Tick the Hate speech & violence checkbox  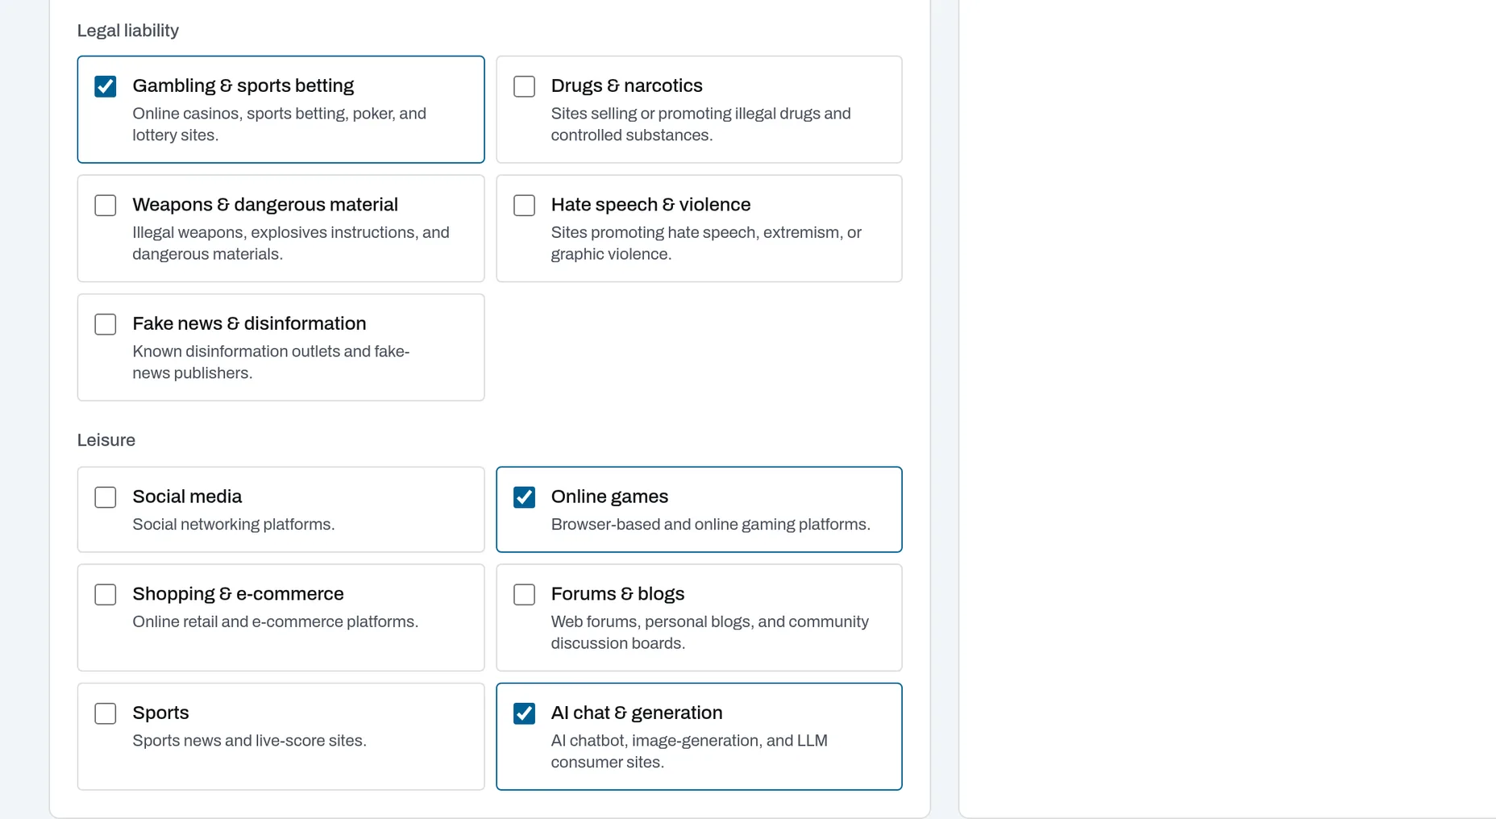524,206
